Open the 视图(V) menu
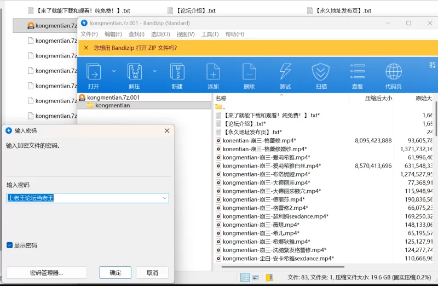Image resolution: width=438 pixels, height=286 pixels. pyautogui.click(x=186, y=34)
